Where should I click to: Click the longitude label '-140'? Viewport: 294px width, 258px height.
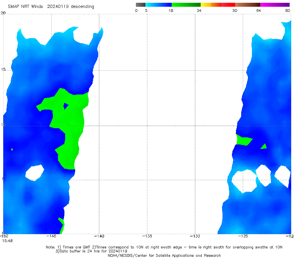pos(99,236)
